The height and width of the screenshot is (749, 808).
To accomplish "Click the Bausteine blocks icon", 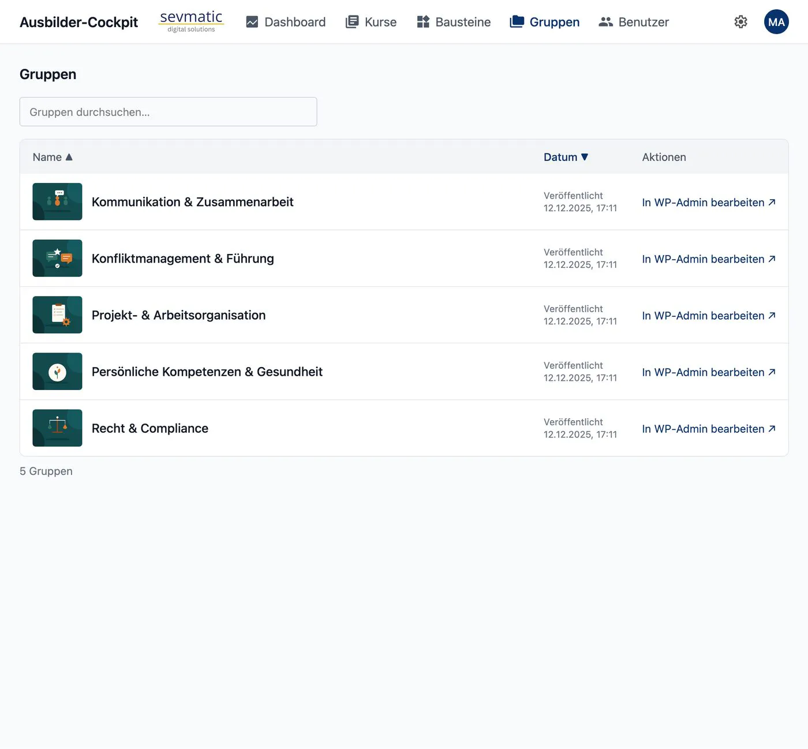I will point(423,22).
